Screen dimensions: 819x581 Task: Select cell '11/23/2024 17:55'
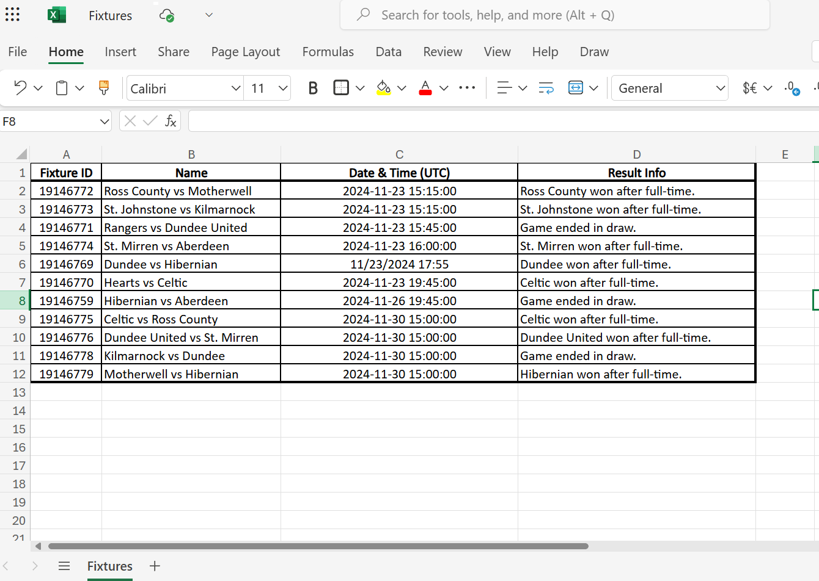(x=399, y=264)
